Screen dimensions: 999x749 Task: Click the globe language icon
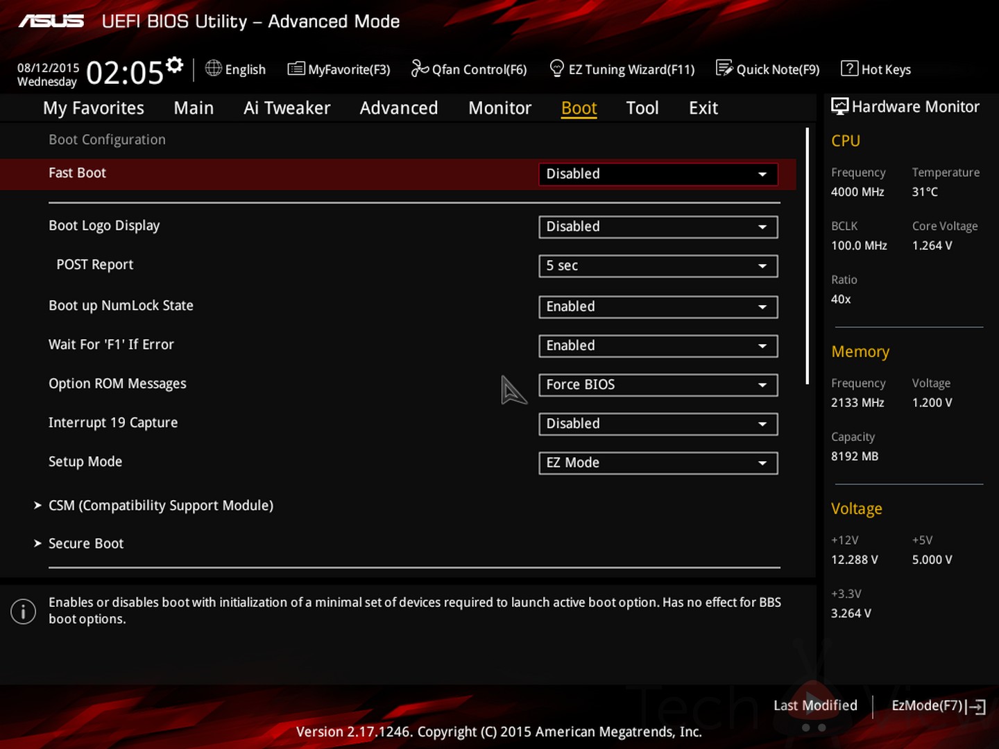214,68
